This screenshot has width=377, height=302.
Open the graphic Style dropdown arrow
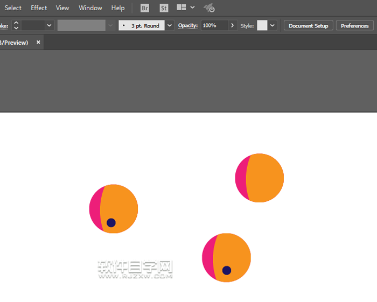pyautogui.click(x=273, y=25)
